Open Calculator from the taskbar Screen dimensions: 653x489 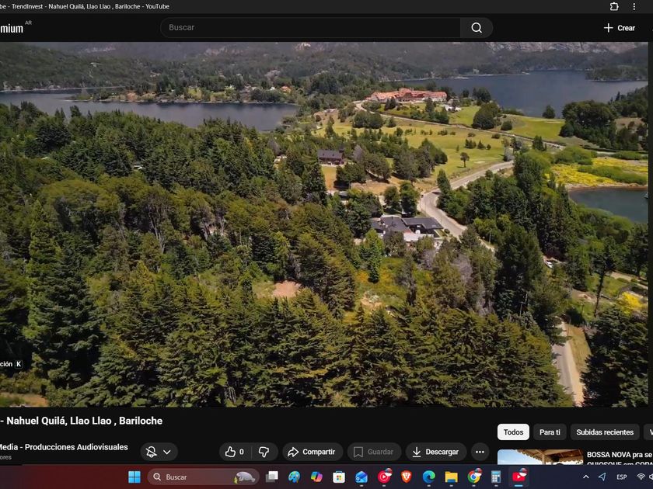[496, 477]
